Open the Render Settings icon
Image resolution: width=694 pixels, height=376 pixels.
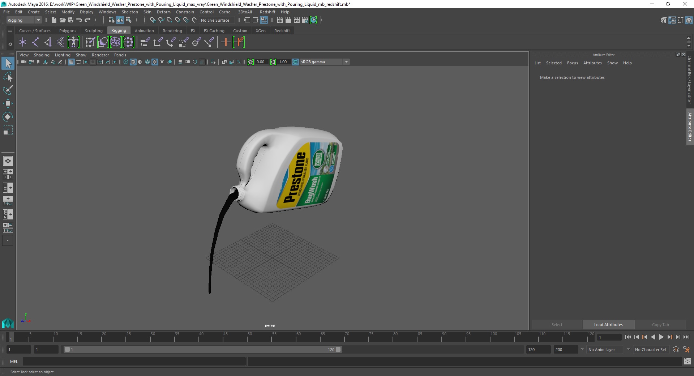coord(305,20)
